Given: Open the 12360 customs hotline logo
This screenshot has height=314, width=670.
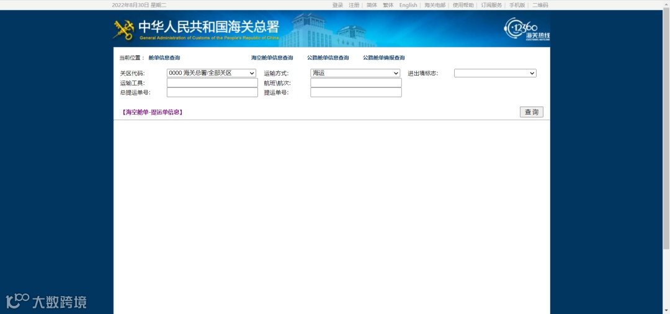Looking at the screenshot, I should pos(527,29).
